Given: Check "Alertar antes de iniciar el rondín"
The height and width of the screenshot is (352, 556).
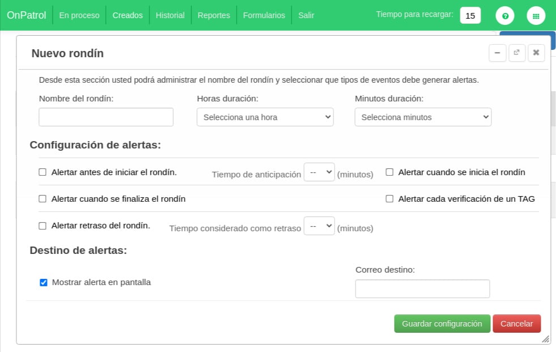Looking at the screenshot, I should point(42,171).
